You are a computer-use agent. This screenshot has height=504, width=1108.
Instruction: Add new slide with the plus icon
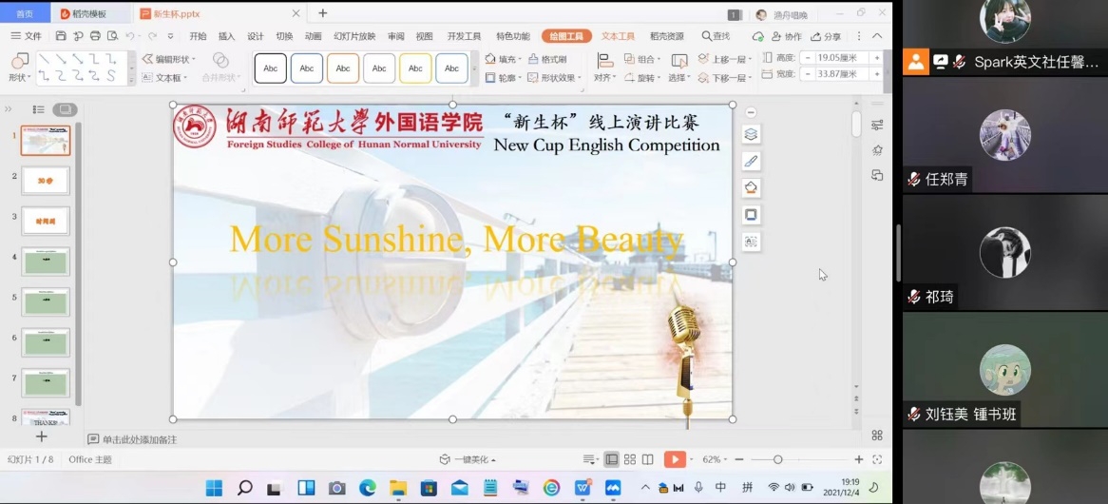(x=41, y=436)
